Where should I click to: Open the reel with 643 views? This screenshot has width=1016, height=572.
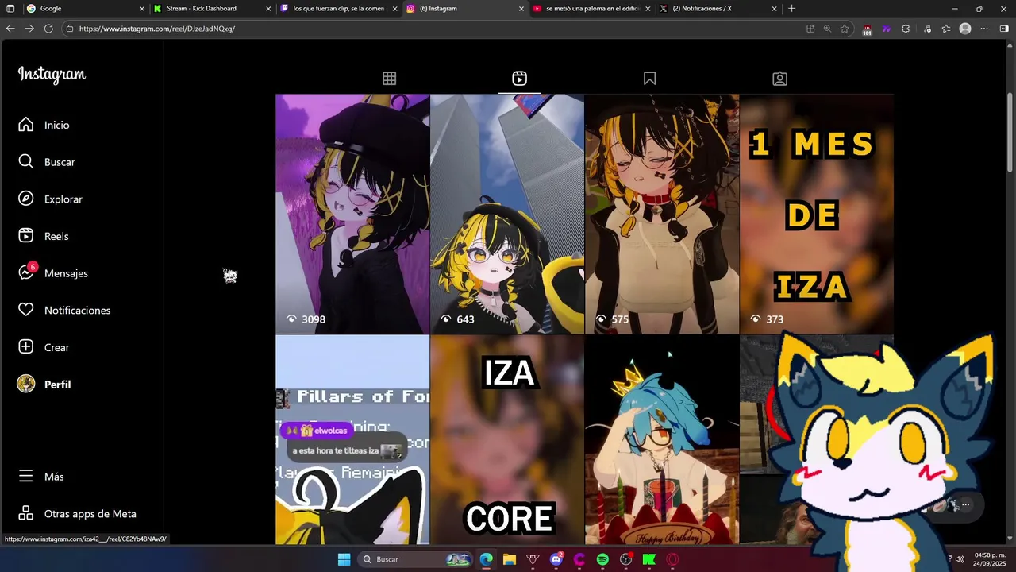click(x=507, y=214)
